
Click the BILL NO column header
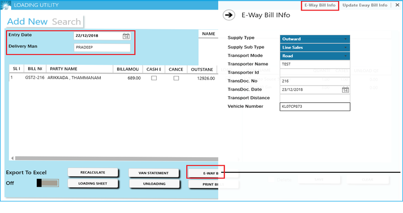[x=35, y=69]
